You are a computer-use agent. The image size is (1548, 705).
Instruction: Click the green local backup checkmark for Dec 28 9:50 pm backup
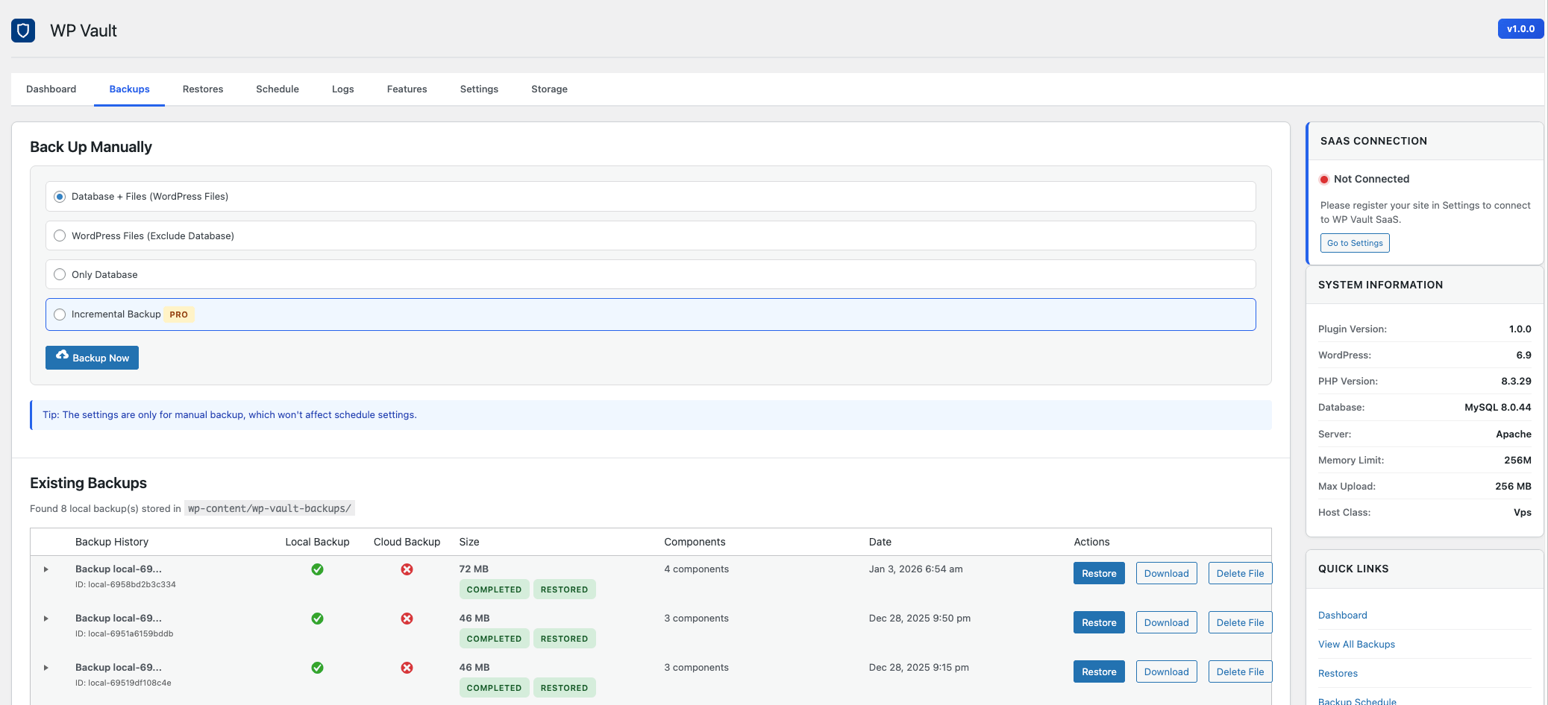click(317, 619)
